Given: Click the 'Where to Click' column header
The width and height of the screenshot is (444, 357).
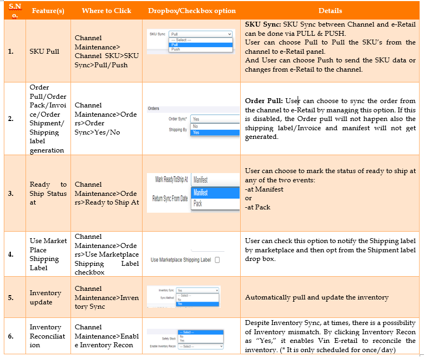Looking at the screenshot, I should 106,11.
